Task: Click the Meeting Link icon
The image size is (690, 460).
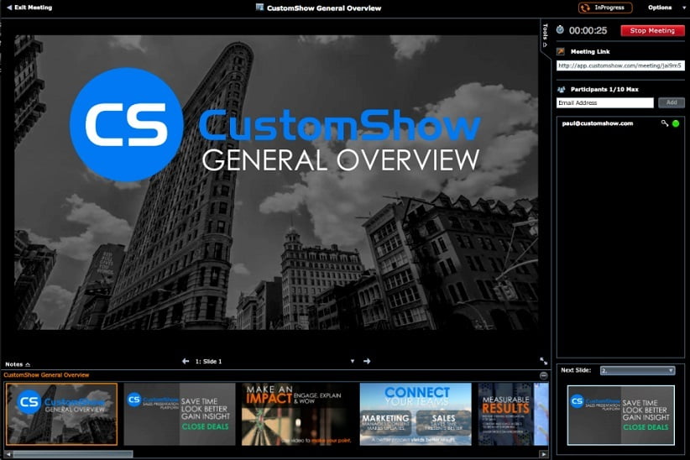Action: [560, 51]
